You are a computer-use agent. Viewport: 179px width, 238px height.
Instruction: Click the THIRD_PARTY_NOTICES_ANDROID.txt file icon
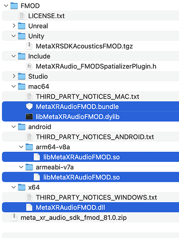pos(29,137)
